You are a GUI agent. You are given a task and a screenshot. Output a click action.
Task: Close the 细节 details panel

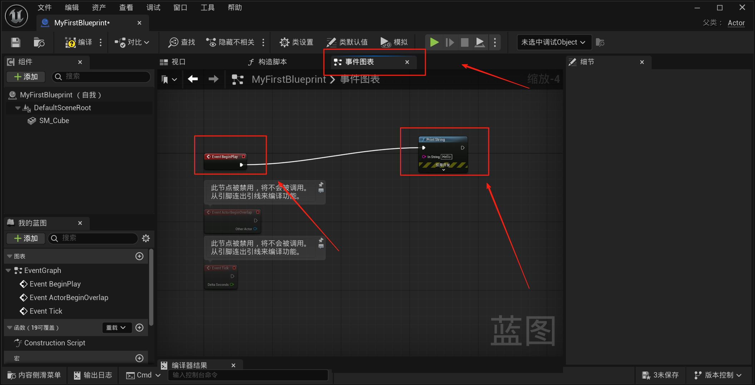click(x=642, y=62)
